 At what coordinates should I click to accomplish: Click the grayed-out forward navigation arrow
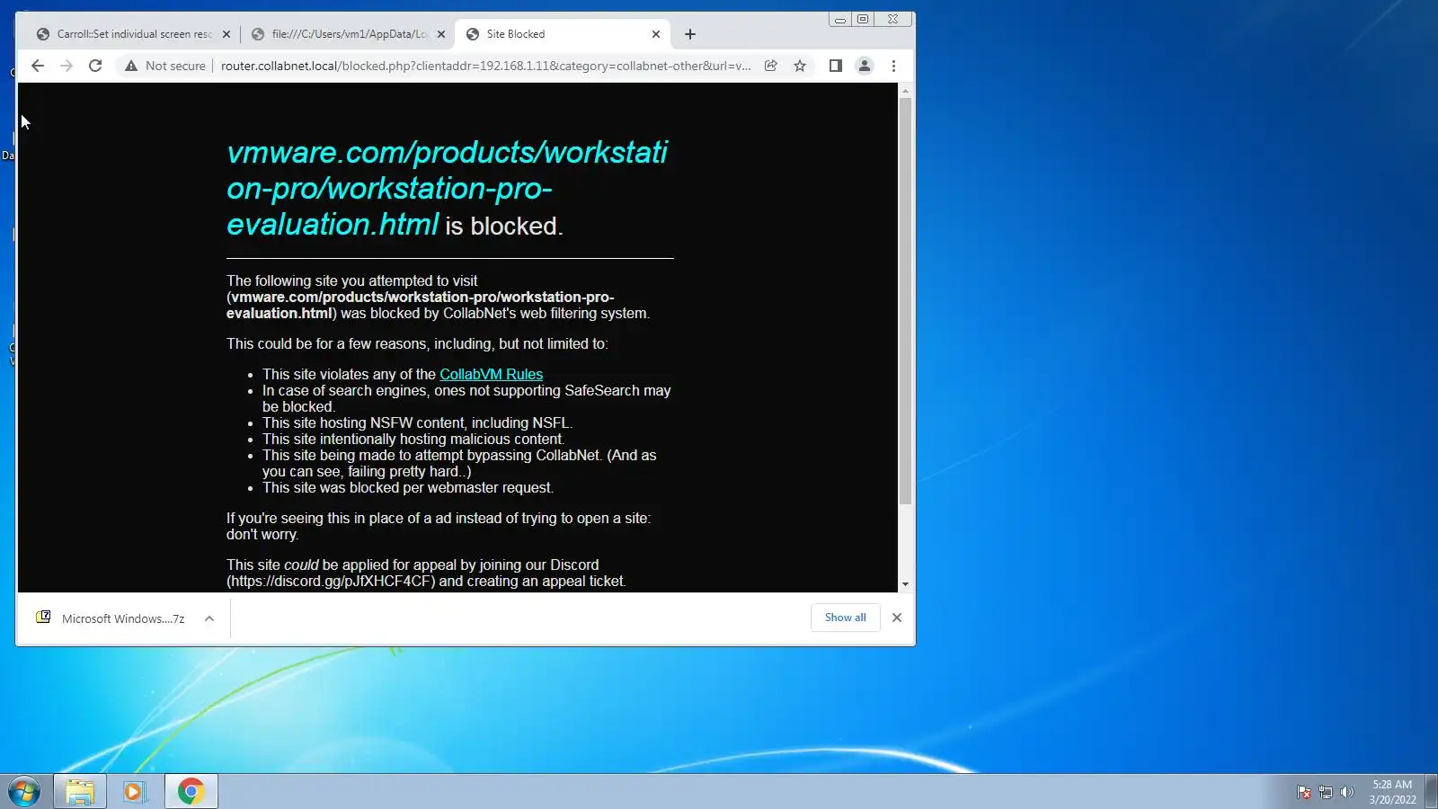coord(67,66)
